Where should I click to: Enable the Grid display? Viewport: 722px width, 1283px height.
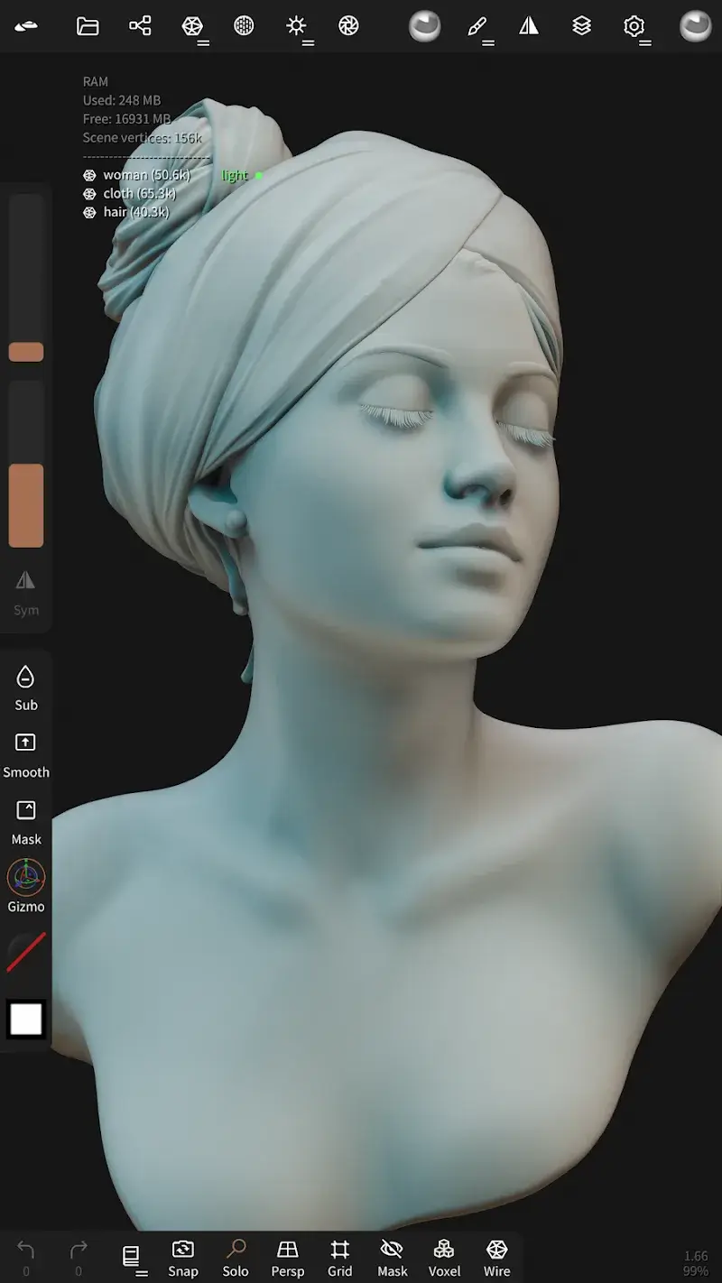point(339,1257)
